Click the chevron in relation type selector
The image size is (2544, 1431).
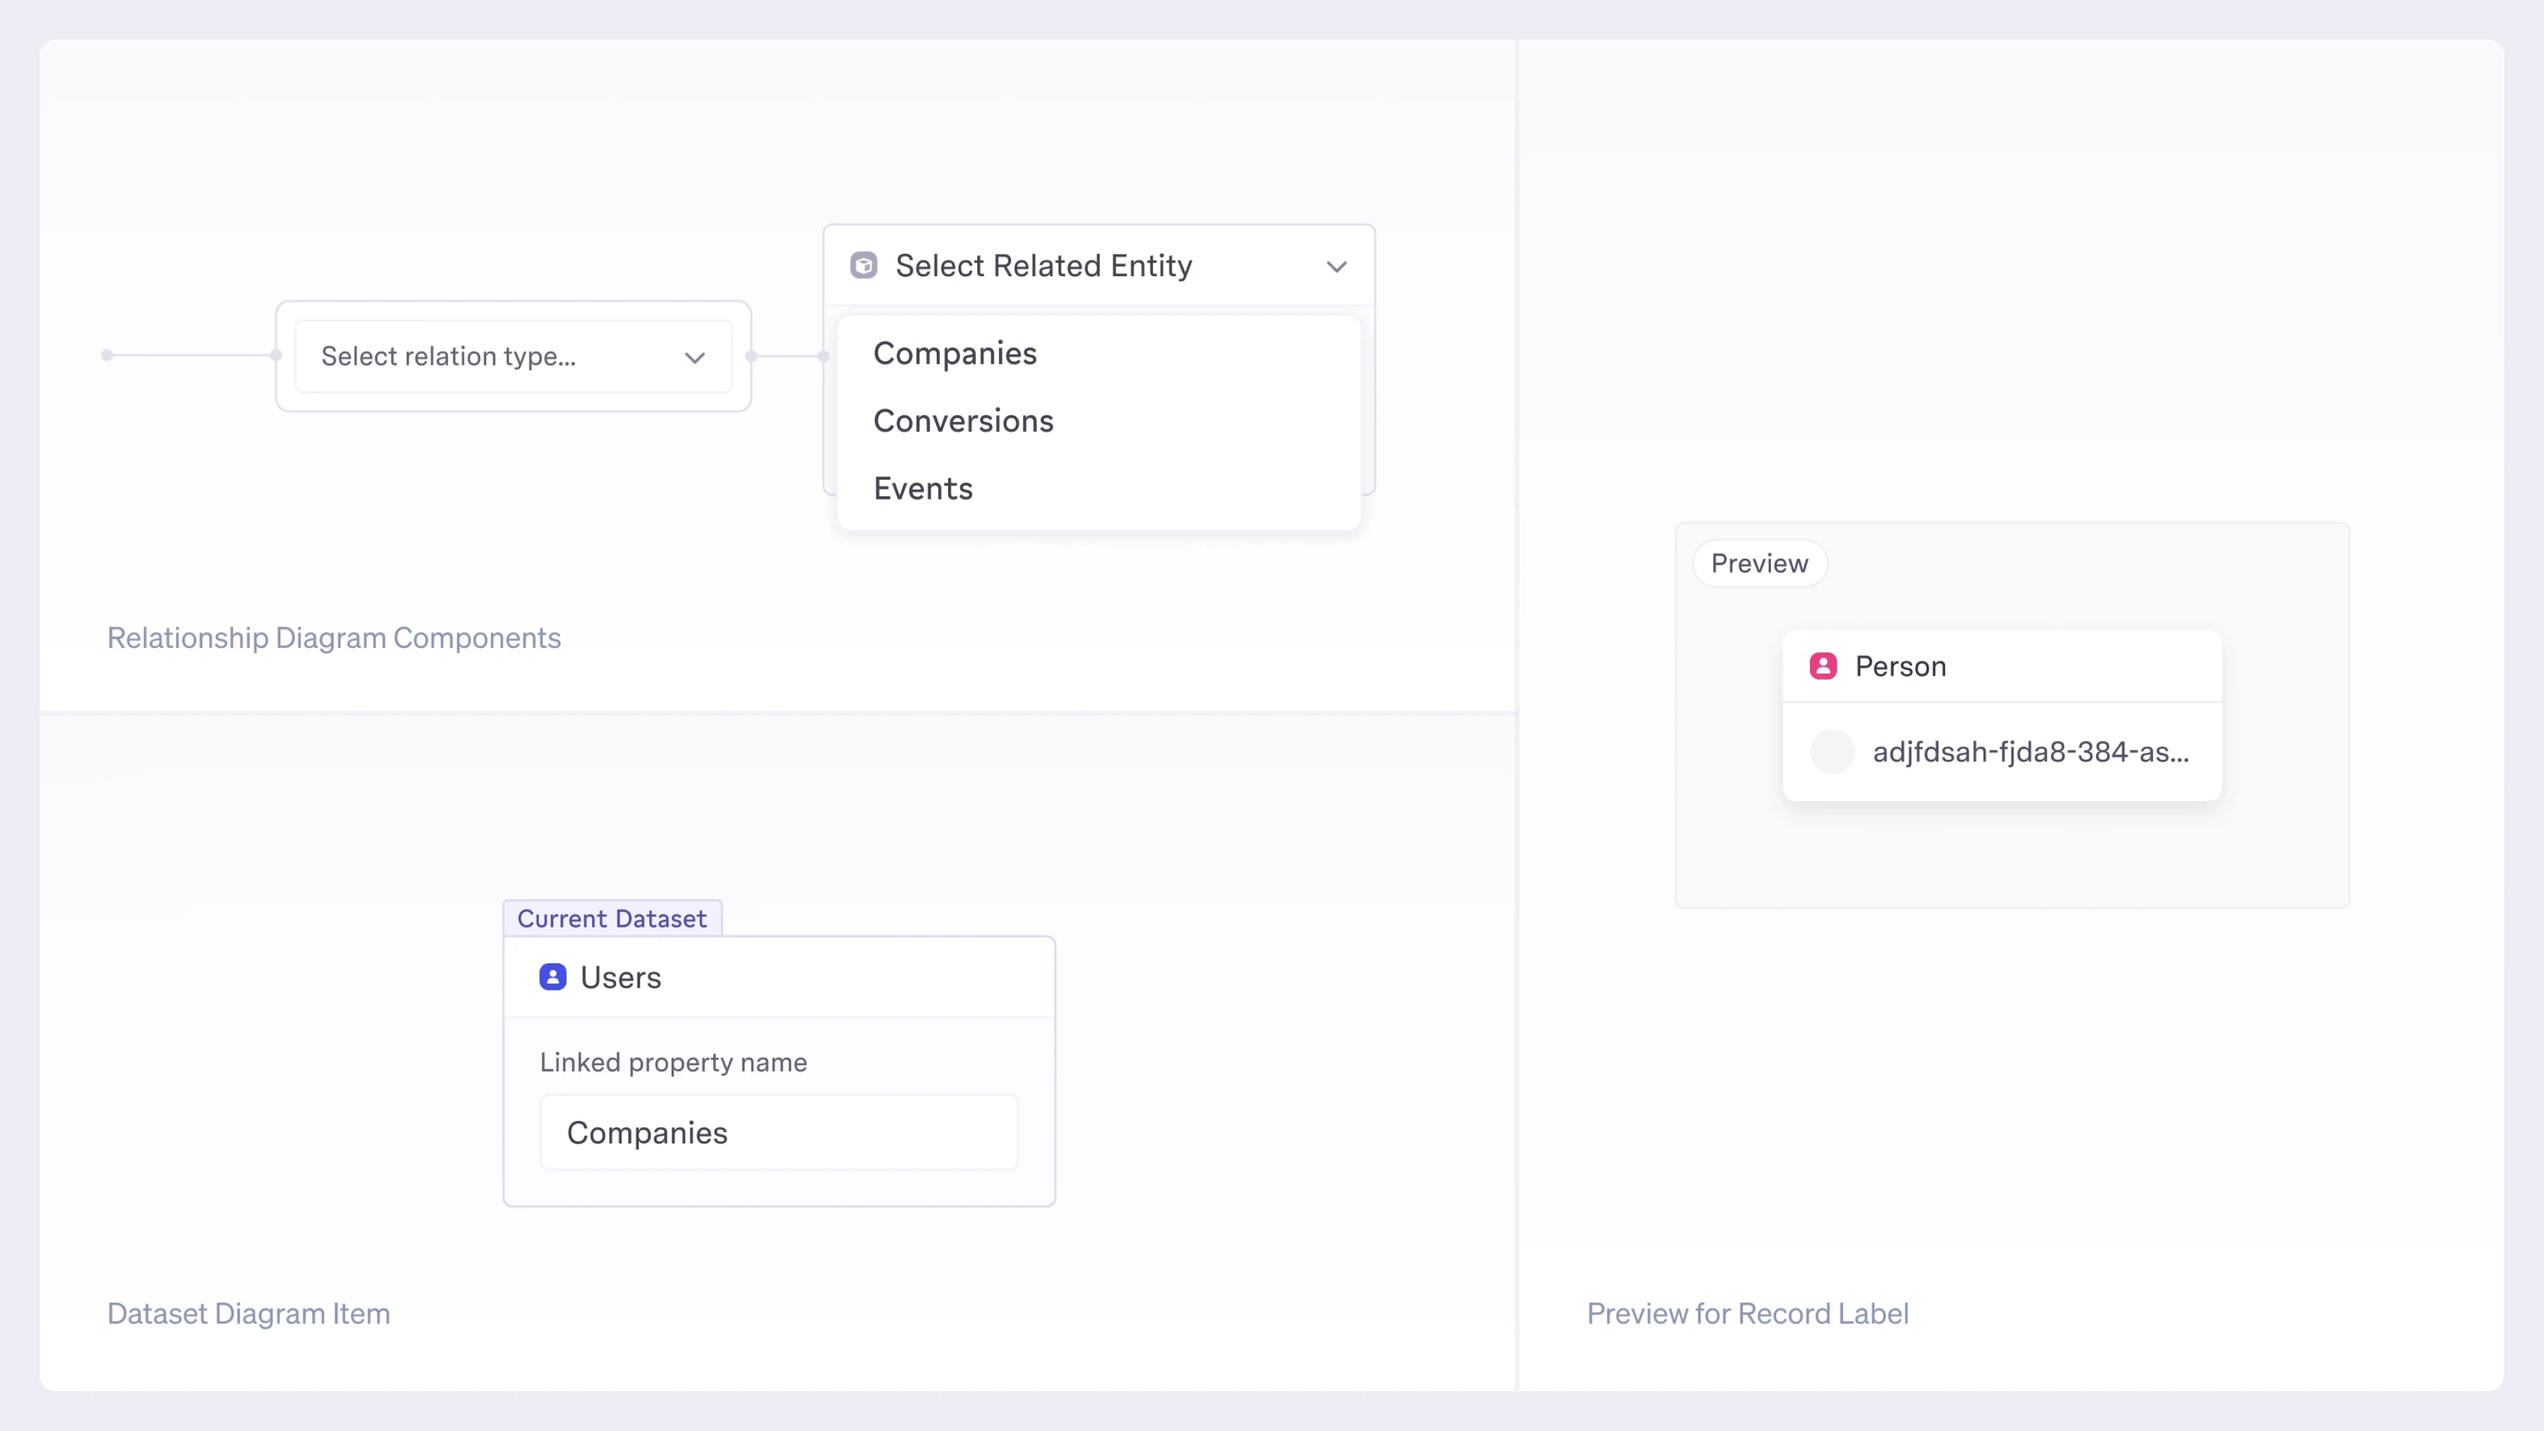[695, 358]
